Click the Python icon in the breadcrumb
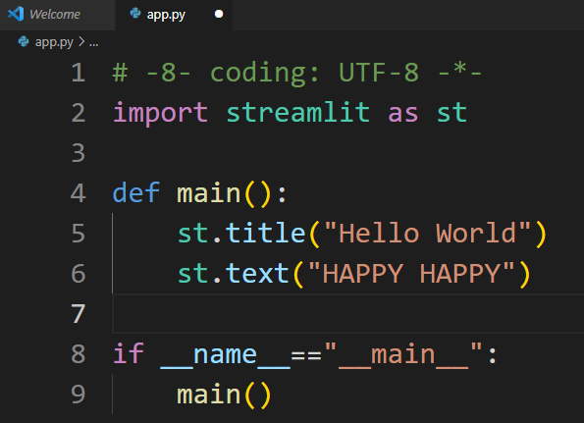The width and height of the screenshot is (584, 423). point(24,41)
